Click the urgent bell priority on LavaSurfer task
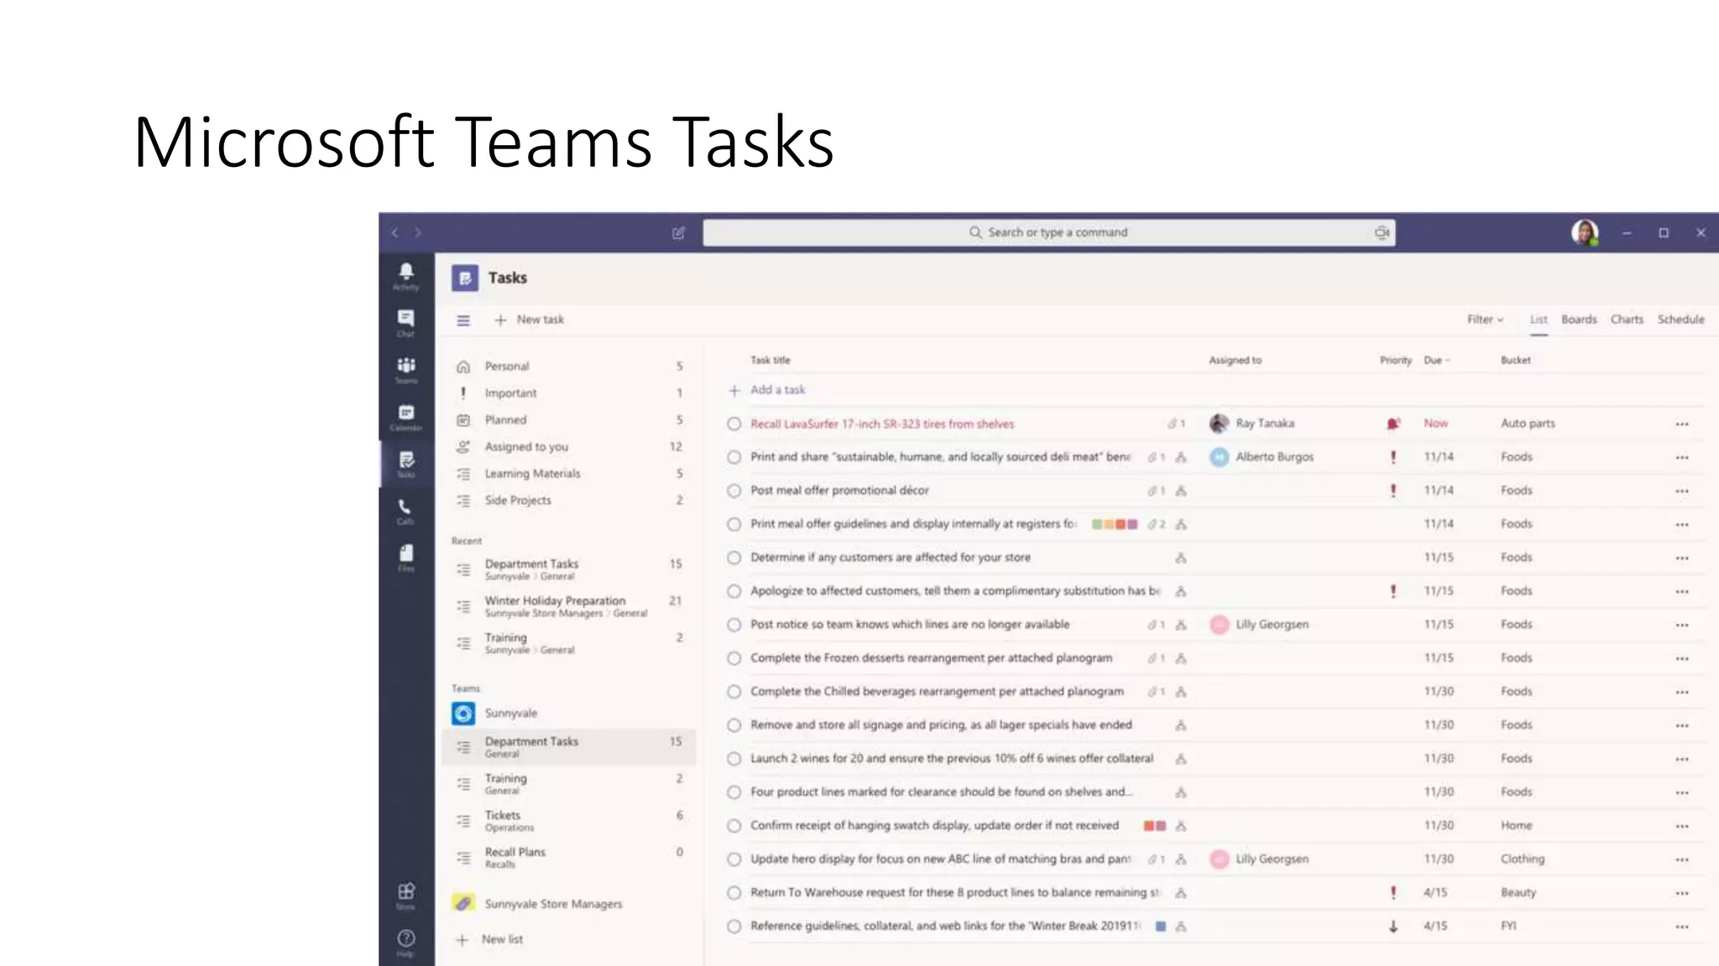1719x966 pixels. coord(1393,423)
